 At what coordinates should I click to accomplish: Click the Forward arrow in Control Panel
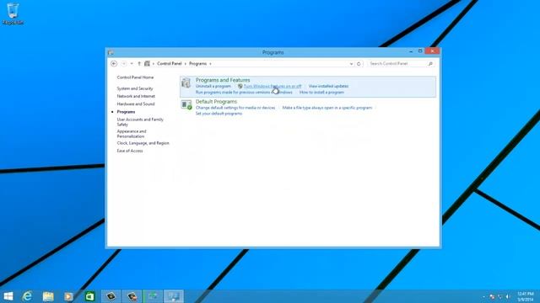(124, 64)
